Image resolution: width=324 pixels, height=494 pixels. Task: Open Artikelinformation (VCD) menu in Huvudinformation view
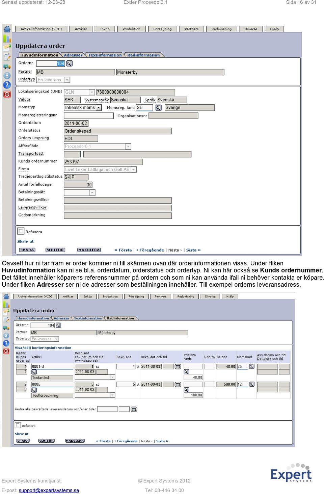41,29
